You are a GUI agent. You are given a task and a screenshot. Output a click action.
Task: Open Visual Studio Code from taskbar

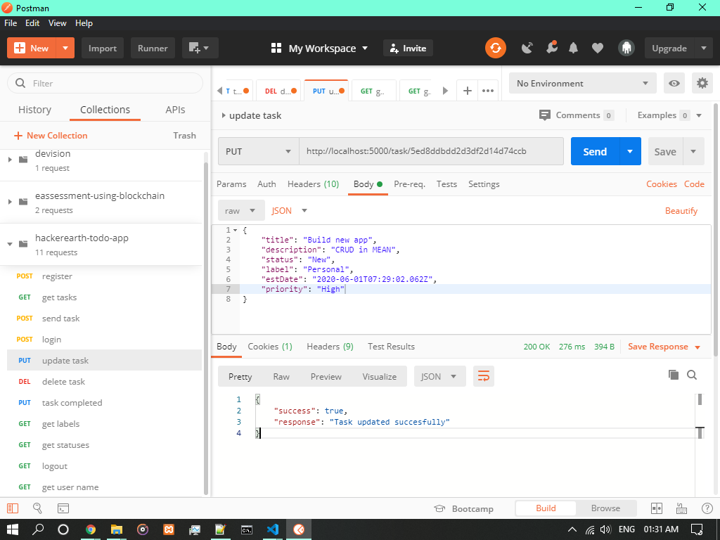click(x=273, y=529)
